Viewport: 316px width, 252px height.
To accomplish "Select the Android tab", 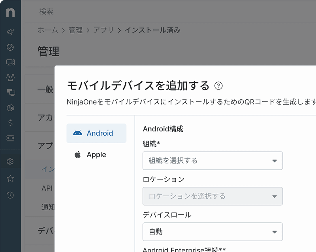I will click(x=96, y=133).
